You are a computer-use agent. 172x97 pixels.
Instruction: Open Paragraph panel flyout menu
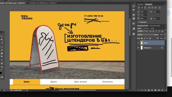click(x=165, y=4)
